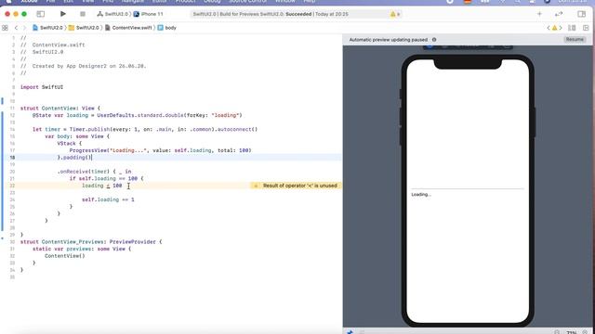
Task: Click the Spotlight search menu bar icon
Action: (517, 1)
